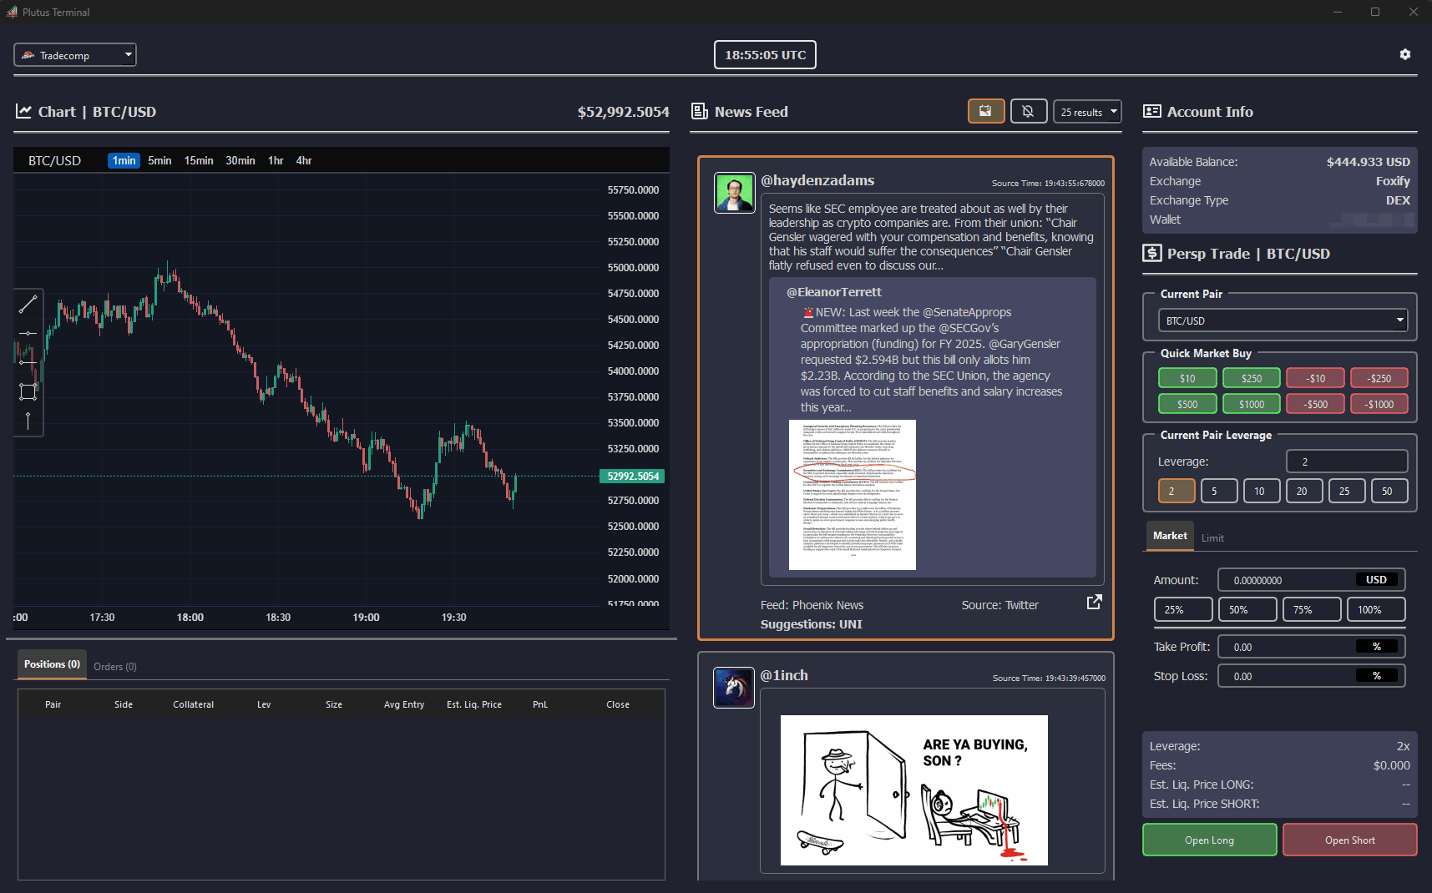This screenshot has width=1432, height=893.
Task: Switch chart to 15min timeframe
Action: [x=199, y=160]
